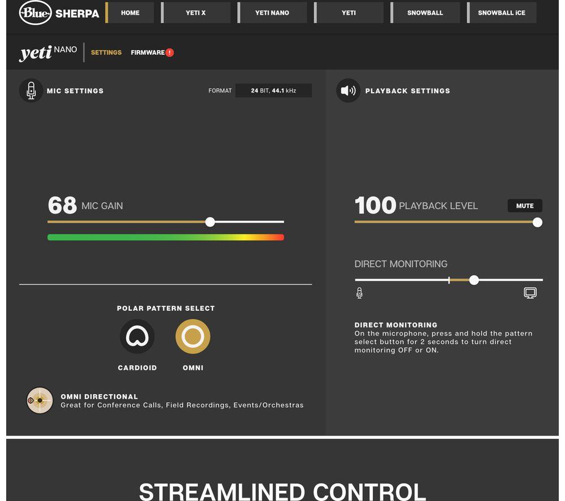Click the computer monitor icon under Direct Monitoring
The height and width of the screenshot is (501, 565).
pos(530,293)
